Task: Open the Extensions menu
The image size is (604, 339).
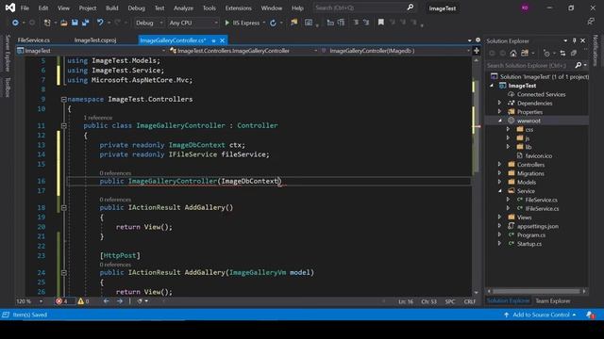Action: point(238,8)
